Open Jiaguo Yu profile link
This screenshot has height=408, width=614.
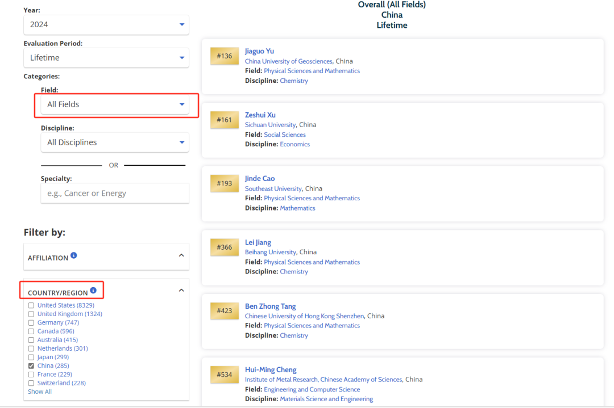[x=259, y=51]
